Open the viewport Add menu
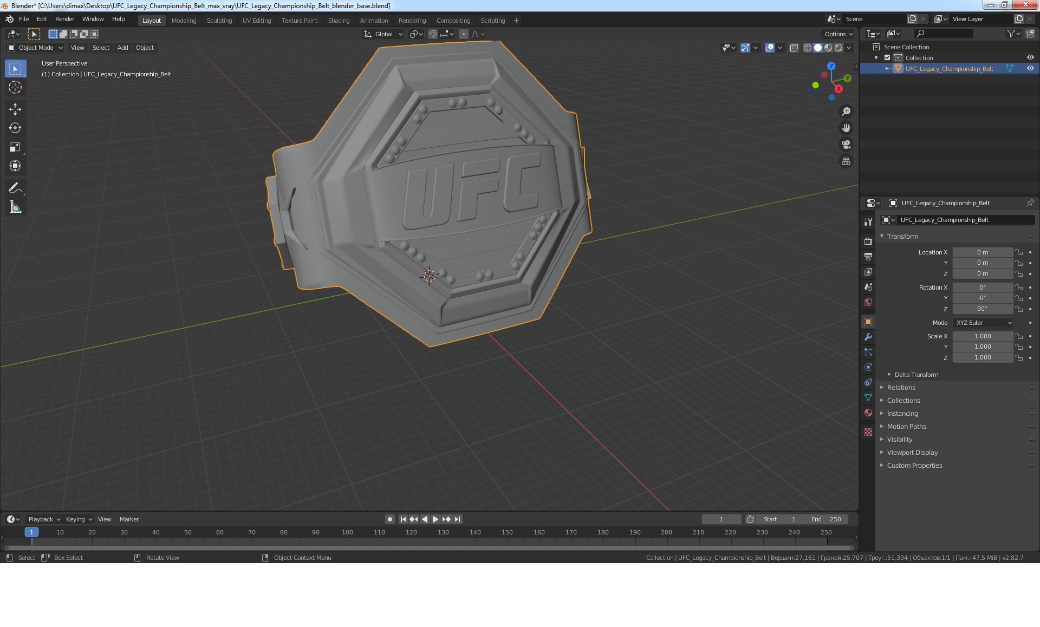Viewport: 1040px width, 627px height. click(123, 48)
